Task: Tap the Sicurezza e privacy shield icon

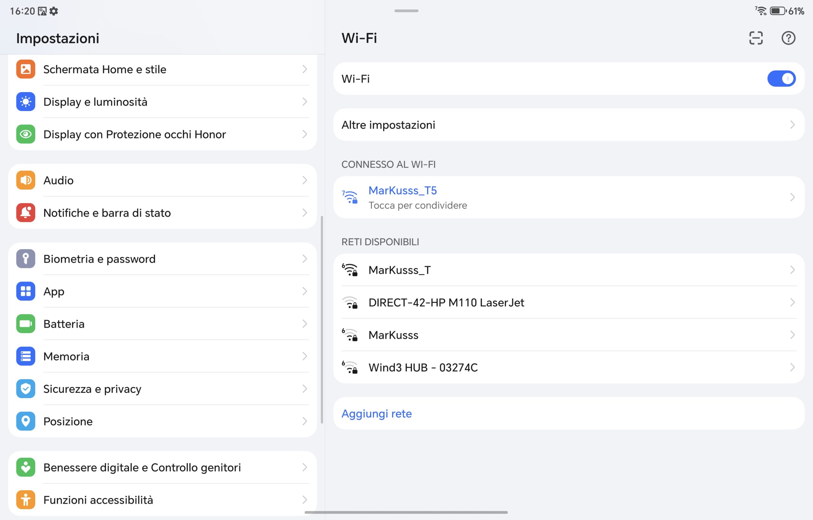Action: 26,389
